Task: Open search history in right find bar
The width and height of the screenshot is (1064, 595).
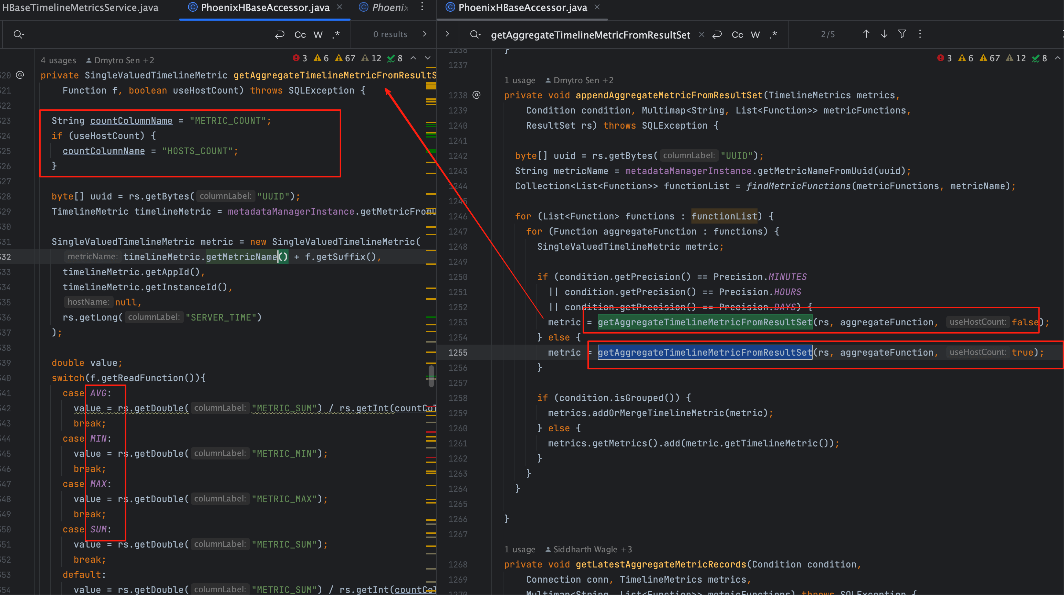Action: click(x=476, y=34)
